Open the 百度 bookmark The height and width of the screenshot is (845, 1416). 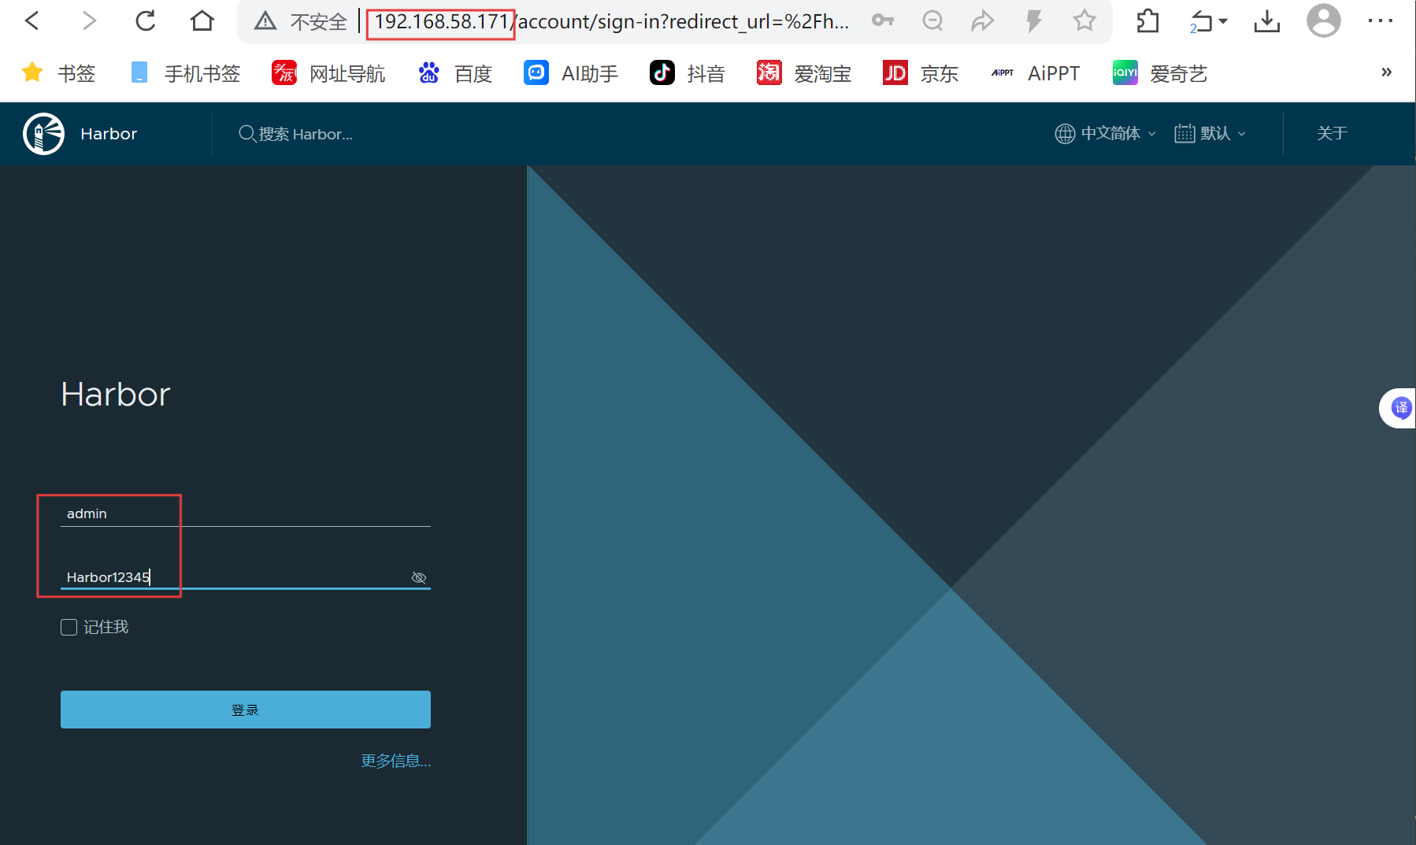point(456,73)
